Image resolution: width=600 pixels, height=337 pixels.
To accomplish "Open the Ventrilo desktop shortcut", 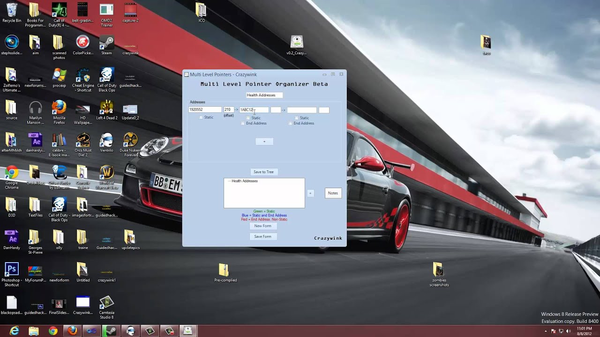I will (x=106, y=142).
